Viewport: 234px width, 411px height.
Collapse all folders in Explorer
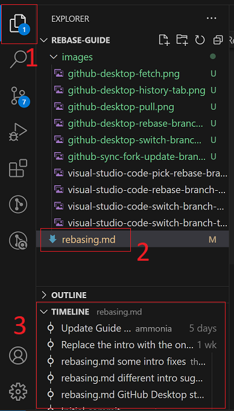coord(218,40)
